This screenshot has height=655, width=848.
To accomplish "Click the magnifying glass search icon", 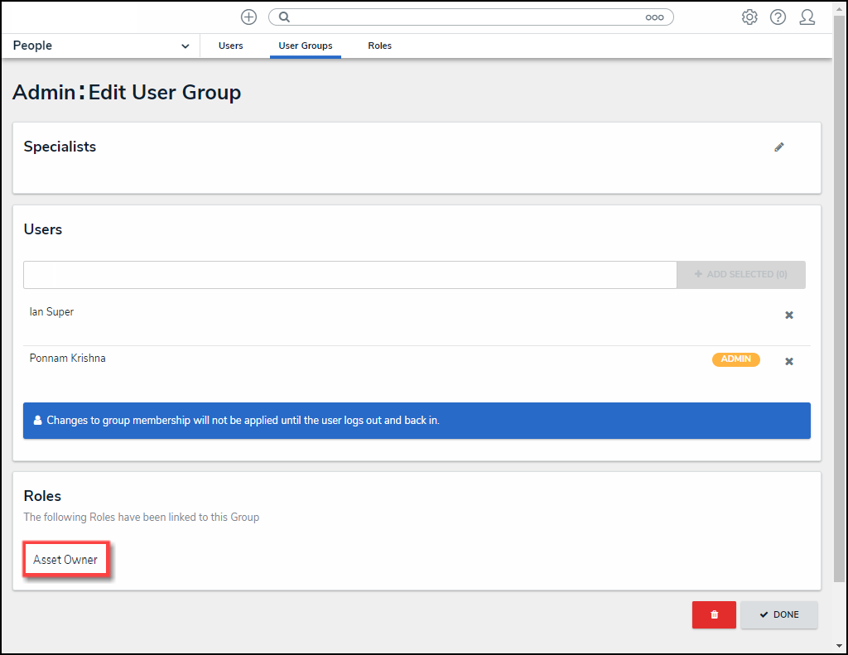I will click(x=284, y=17).
